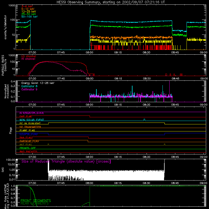The image size is (209, 209).
Task: Select the FLARE_FLAG label
Action: pyautogui.click(x=27, y=130)
